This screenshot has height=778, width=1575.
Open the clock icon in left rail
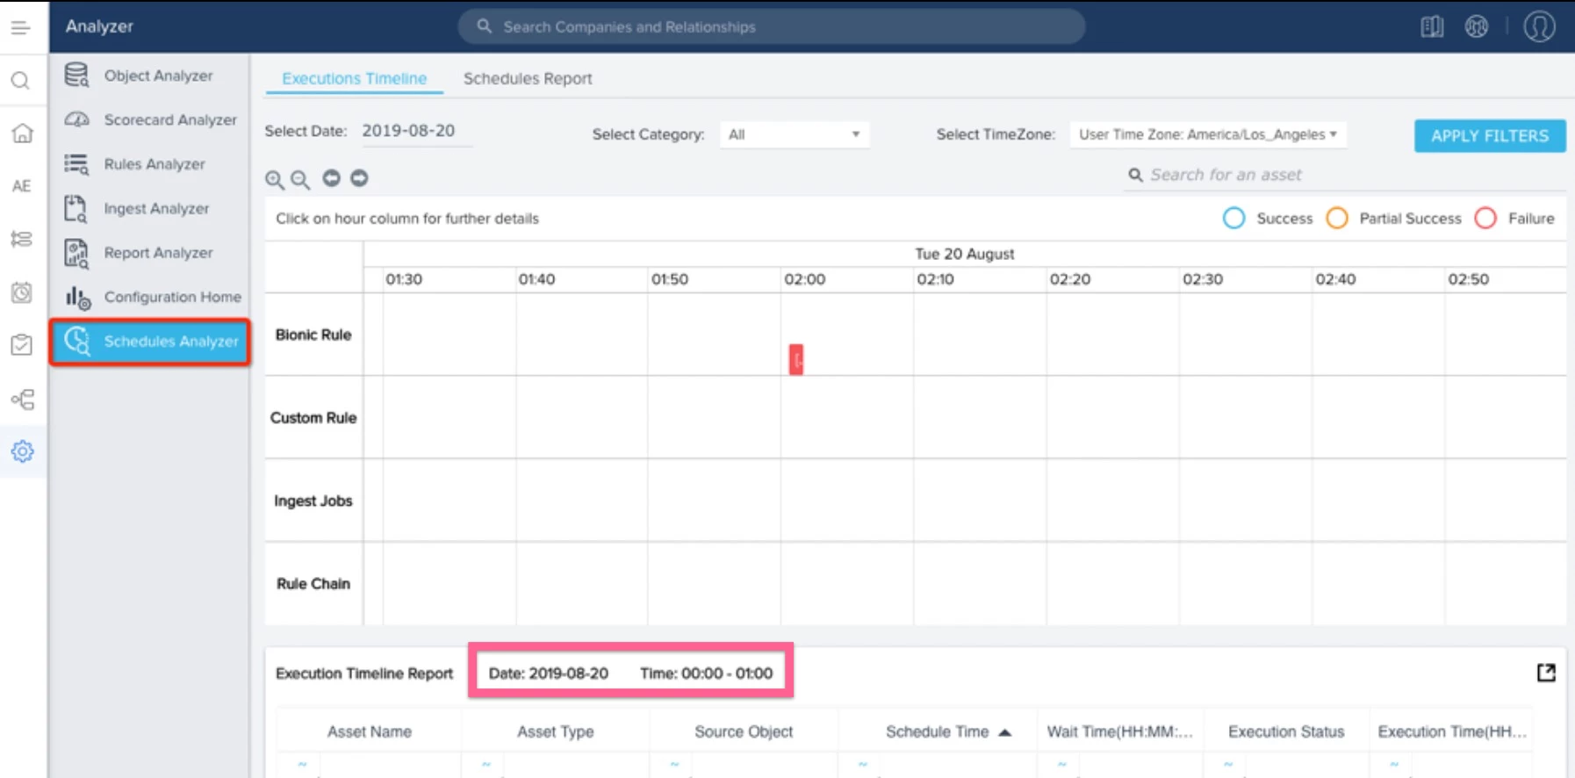(21, 292)
